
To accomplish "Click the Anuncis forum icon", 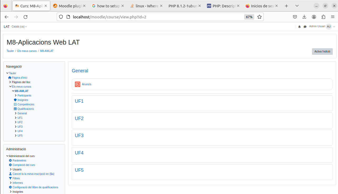I will pos(77,84).
